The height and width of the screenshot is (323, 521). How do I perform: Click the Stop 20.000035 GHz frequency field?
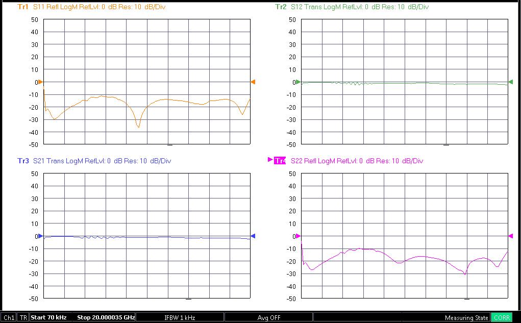pyautogui.click(x=106, y=317)
